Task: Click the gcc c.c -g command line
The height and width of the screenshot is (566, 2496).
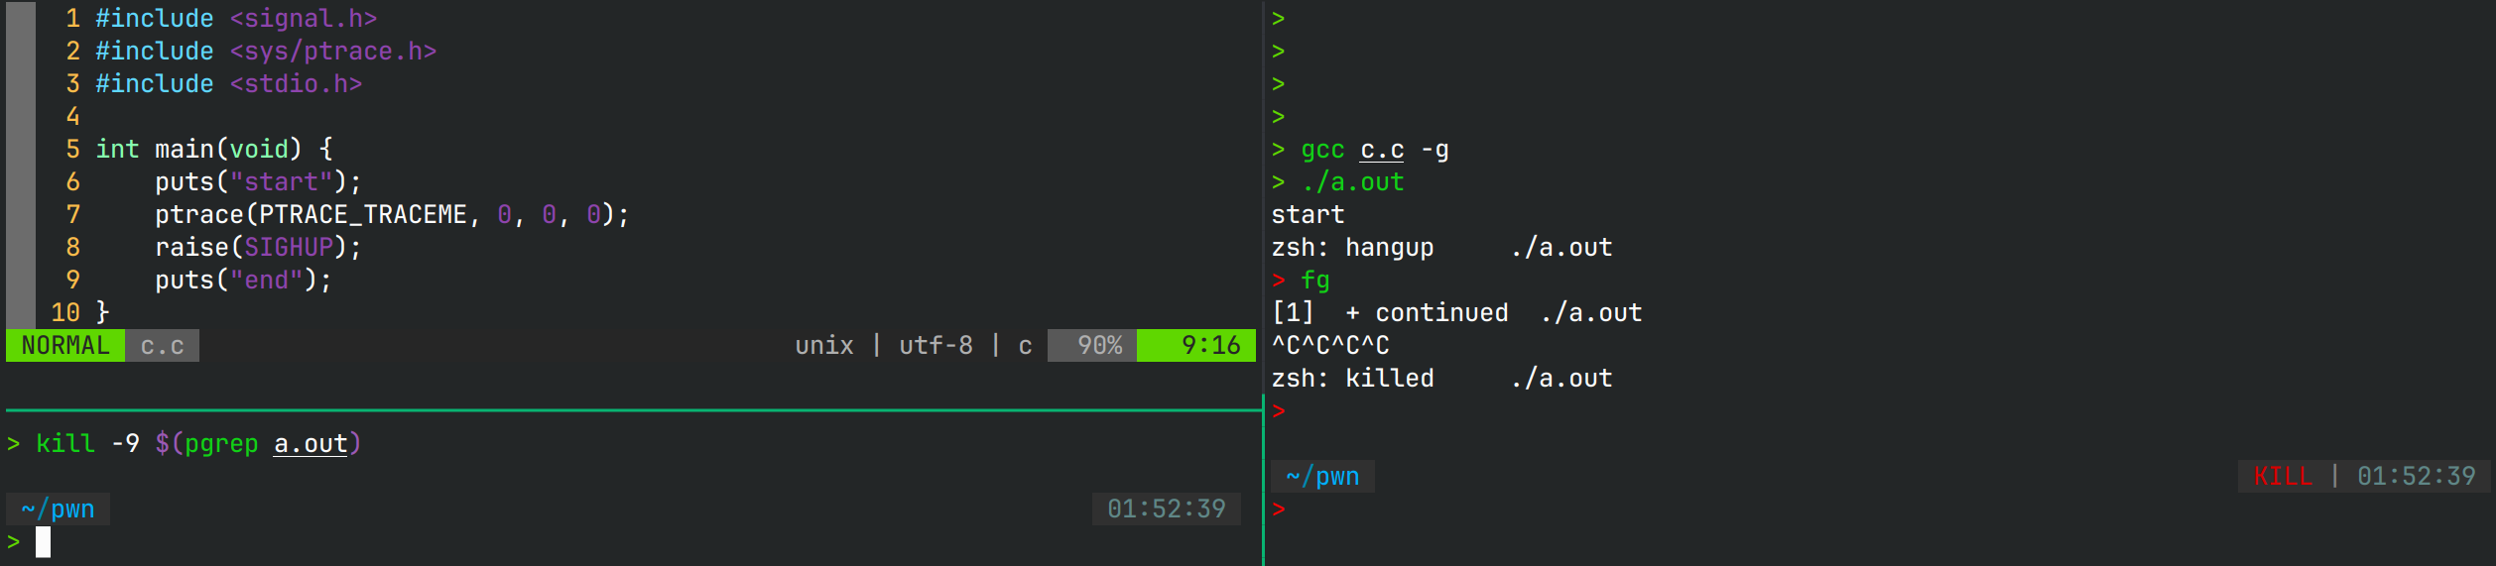Action: 1374,151
